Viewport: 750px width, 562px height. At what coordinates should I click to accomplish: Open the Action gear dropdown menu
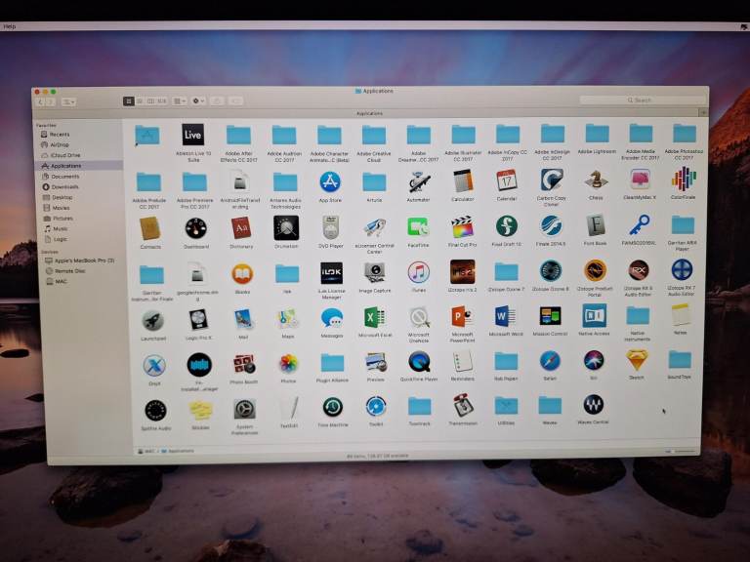(x=198, y=100)
